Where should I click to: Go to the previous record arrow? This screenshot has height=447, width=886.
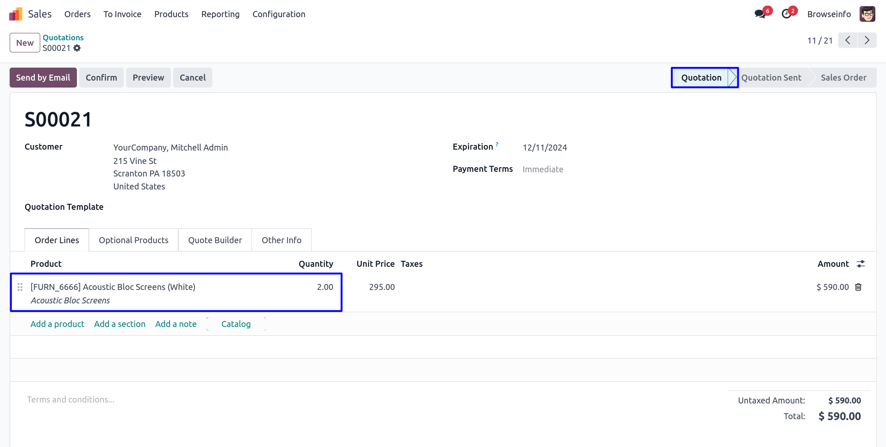[x=848, y=40]
